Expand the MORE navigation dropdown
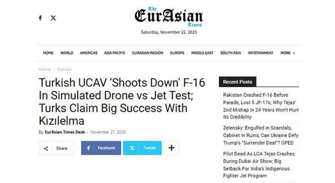Image resolution: width=335 pixels, height=183 pixels. [288, 53]
